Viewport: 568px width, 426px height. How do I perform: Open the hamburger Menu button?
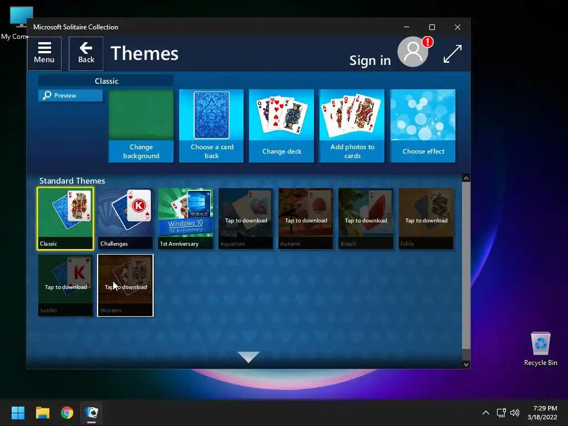coord(44,54)
